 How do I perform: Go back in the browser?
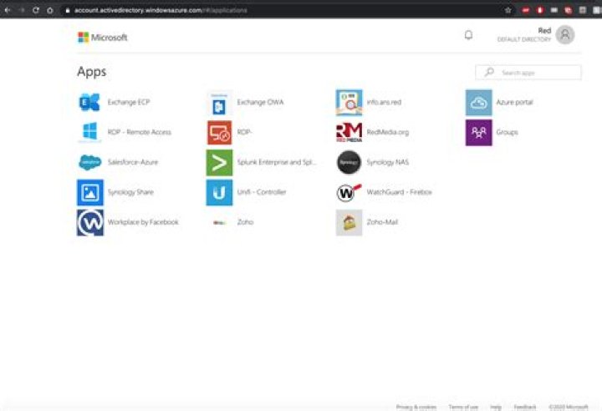click(x=8, y=10)
